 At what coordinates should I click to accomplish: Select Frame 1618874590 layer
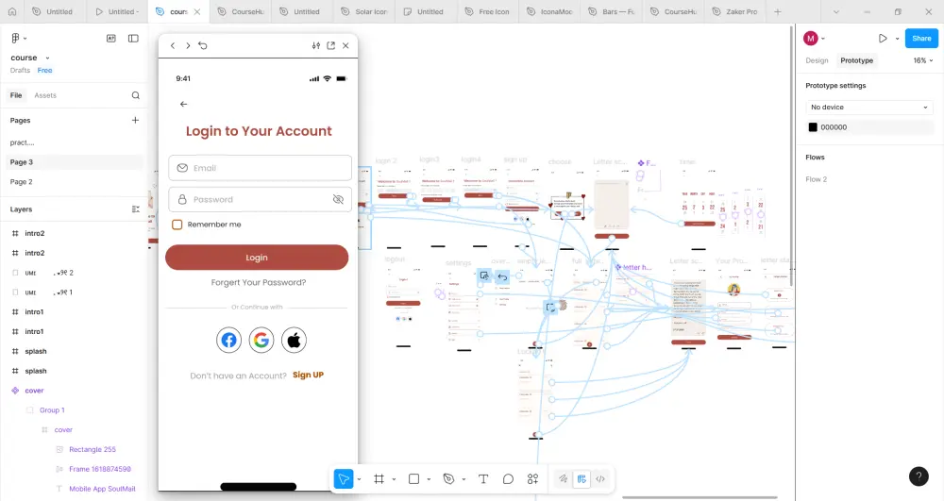click(100, 469)
